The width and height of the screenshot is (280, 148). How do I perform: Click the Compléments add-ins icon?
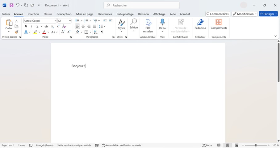(x=219, y=23)
